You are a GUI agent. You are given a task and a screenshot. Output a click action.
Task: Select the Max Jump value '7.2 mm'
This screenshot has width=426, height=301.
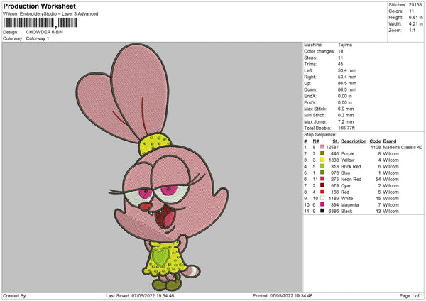pyautogui.click(x=346, y=121)
